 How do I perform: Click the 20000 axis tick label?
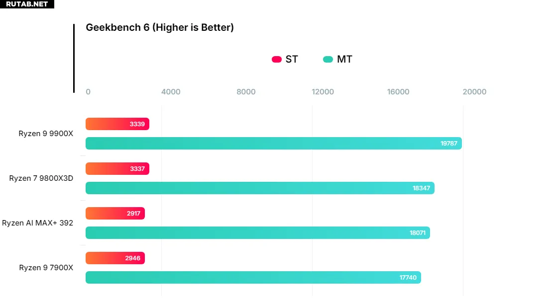click(x=474, y=92)
